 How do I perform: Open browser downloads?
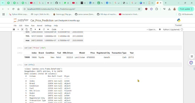click(x=169, y=9)
